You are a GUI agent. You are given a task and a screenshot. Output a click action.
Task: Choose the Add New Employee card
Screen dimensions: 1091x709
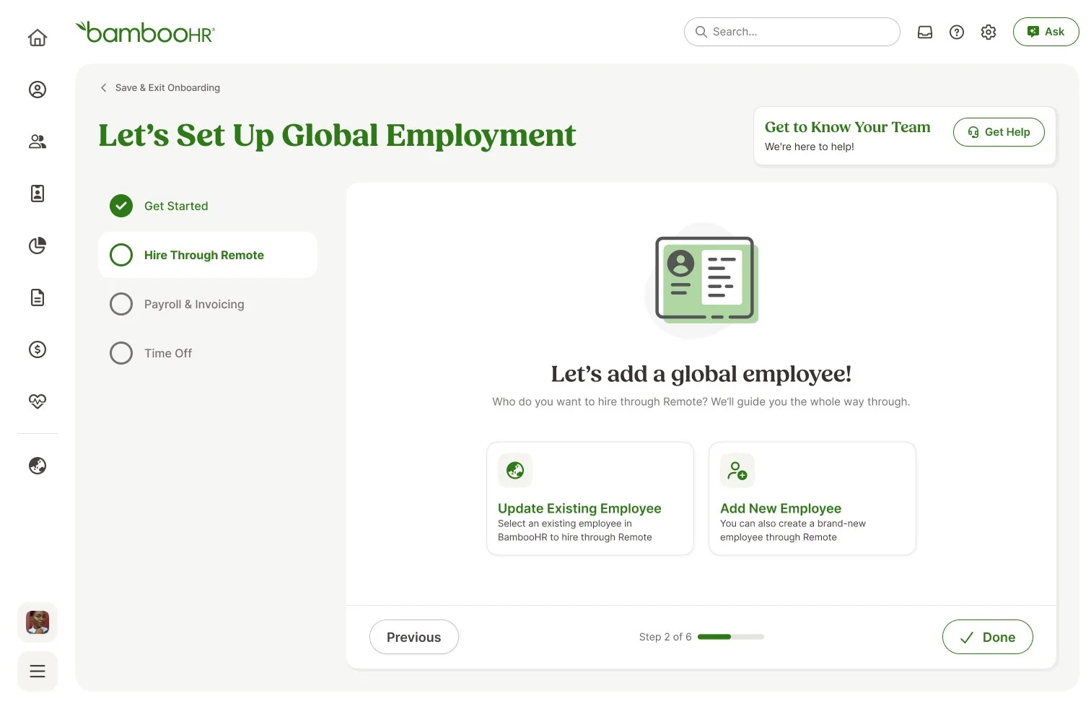coord(812,498)
